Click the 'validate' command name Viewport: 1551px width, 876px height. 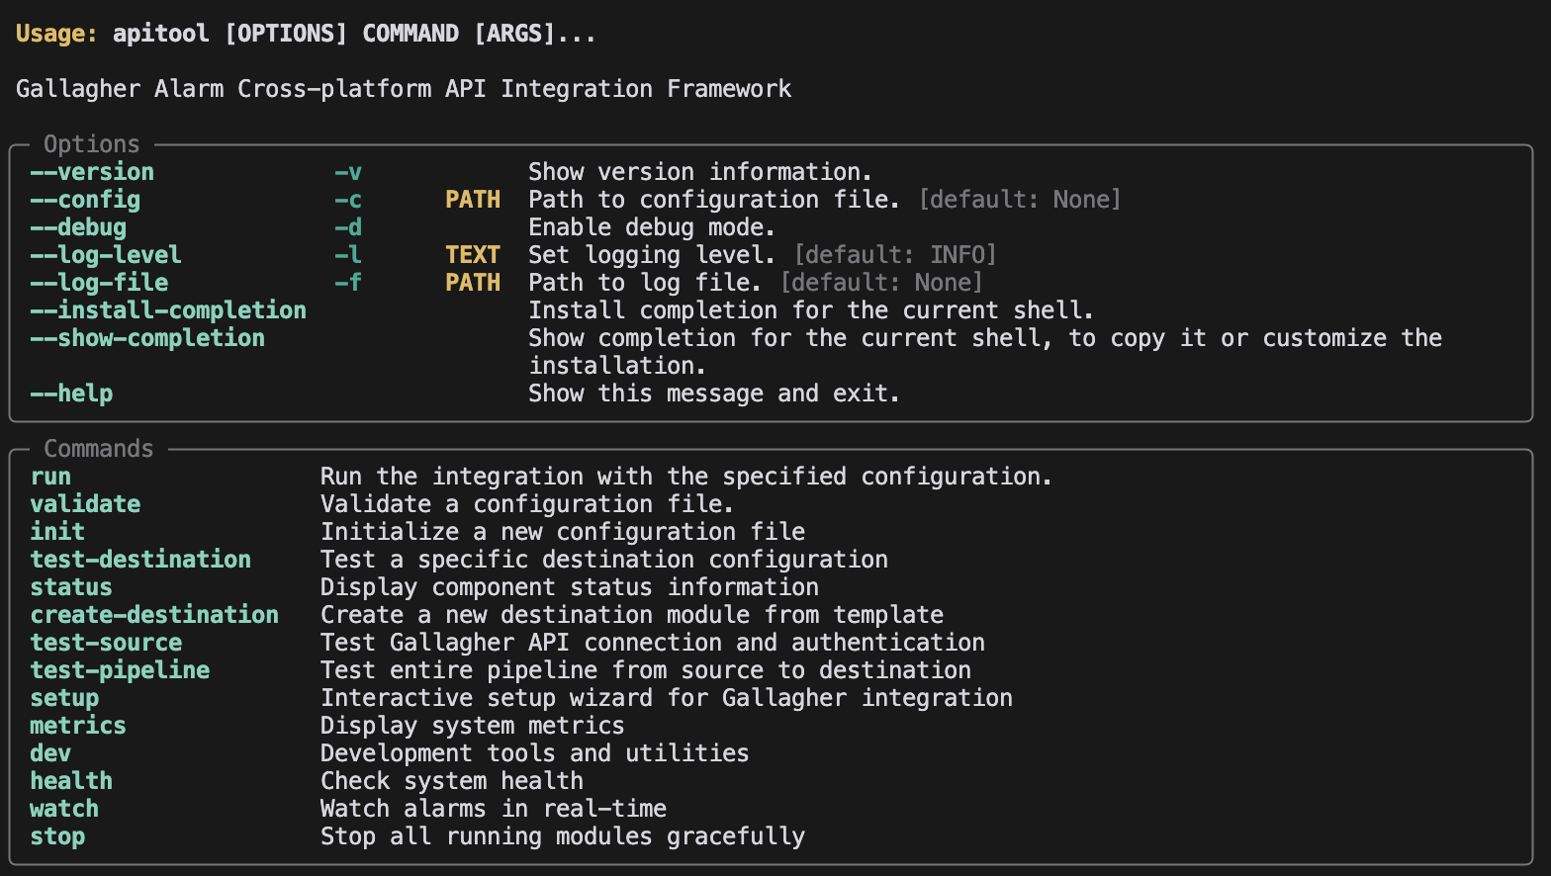[85, 504]
